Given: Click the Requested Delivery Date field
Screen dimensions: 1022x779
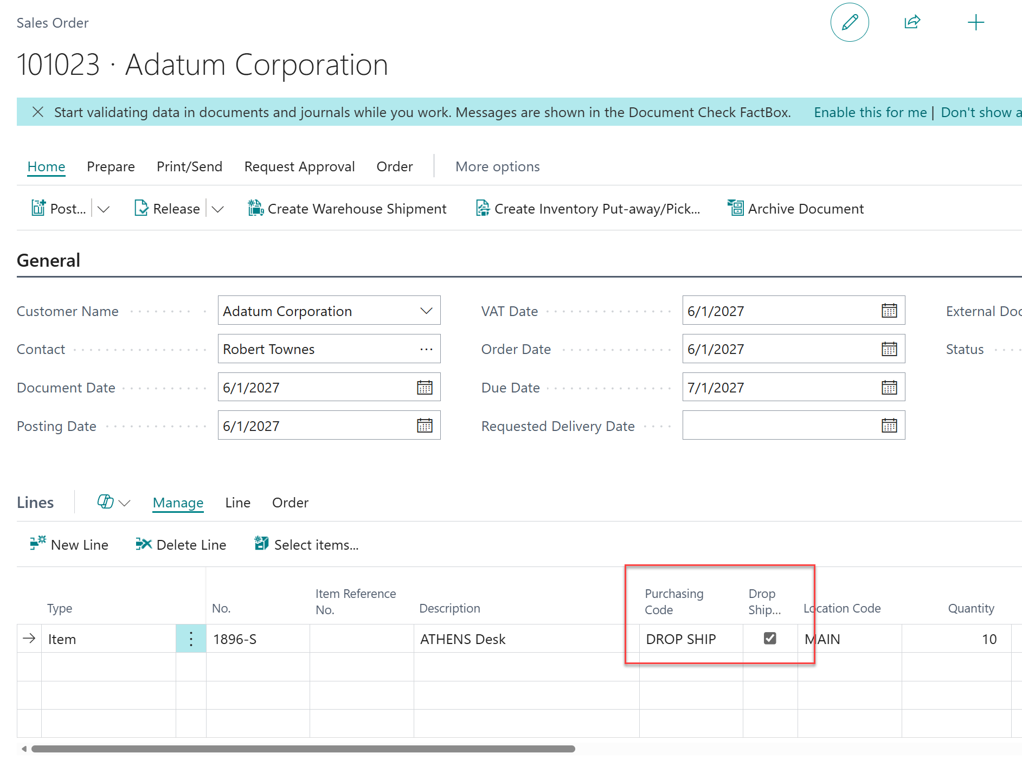Looking at the screenshot, I should pyautogui.click(x=794, y=426).
